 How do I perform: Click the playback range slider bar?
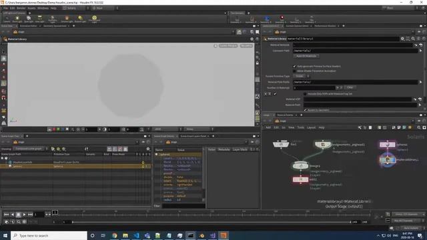pyautogui.click(x=211, y=222)
